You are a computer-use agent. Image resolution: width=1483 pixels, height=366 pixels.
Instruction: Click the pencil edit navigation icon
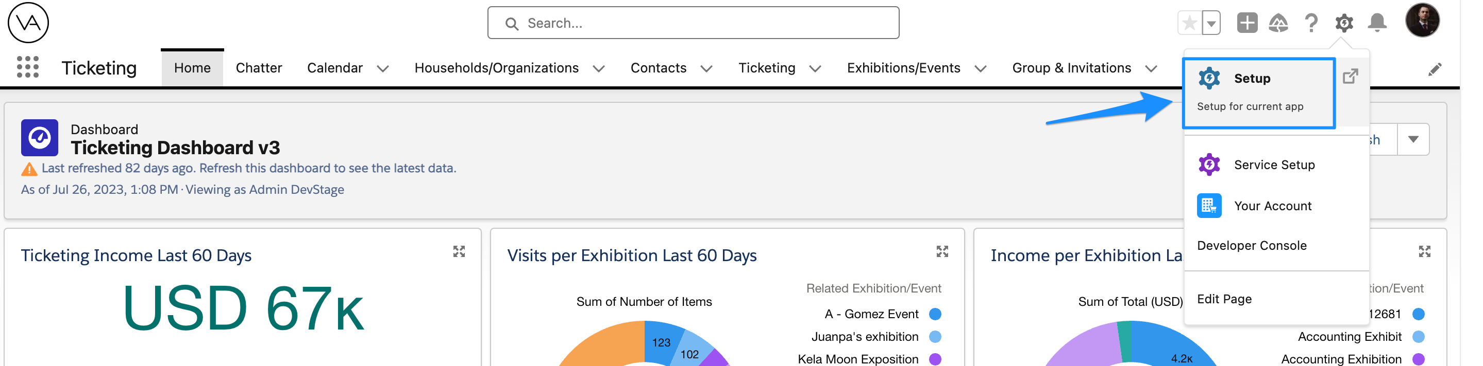tap(1435, 69)
